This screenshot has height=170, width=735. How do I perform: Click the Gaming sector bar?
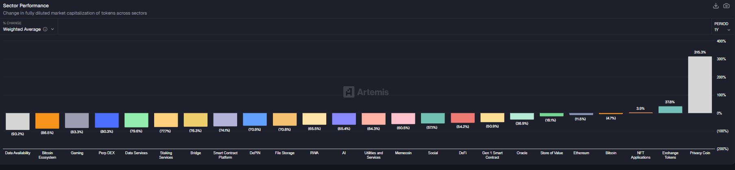click(x=77, y=120)
